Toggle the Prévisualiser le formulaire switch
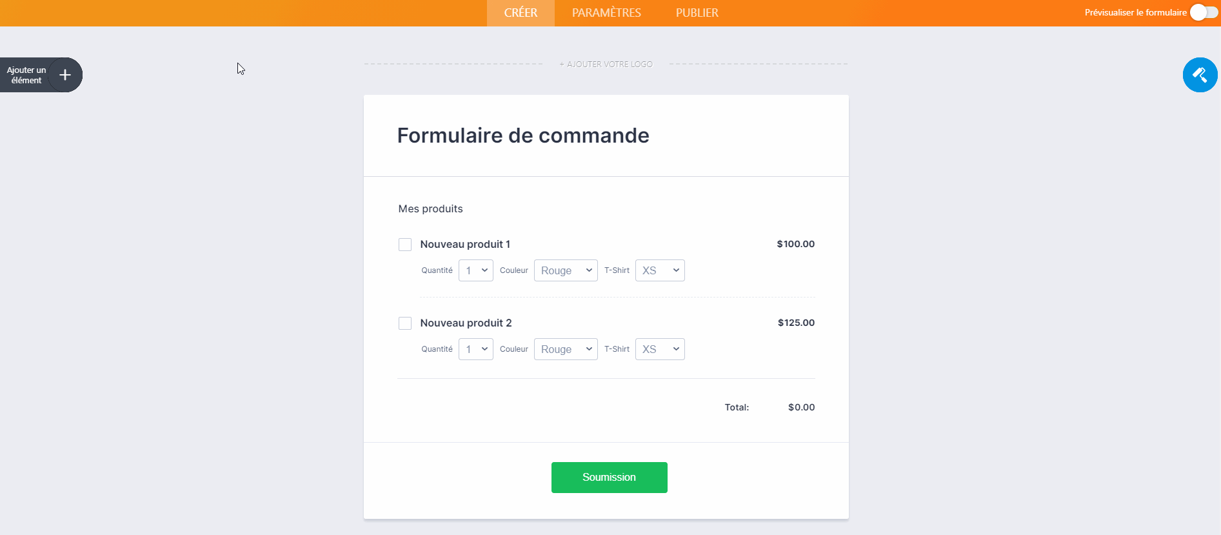The height and width of the screenshot is (535, 1221). click(1204, 12)
